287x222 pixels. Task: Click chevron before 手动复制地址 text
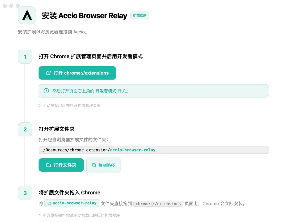pos(40,105)
